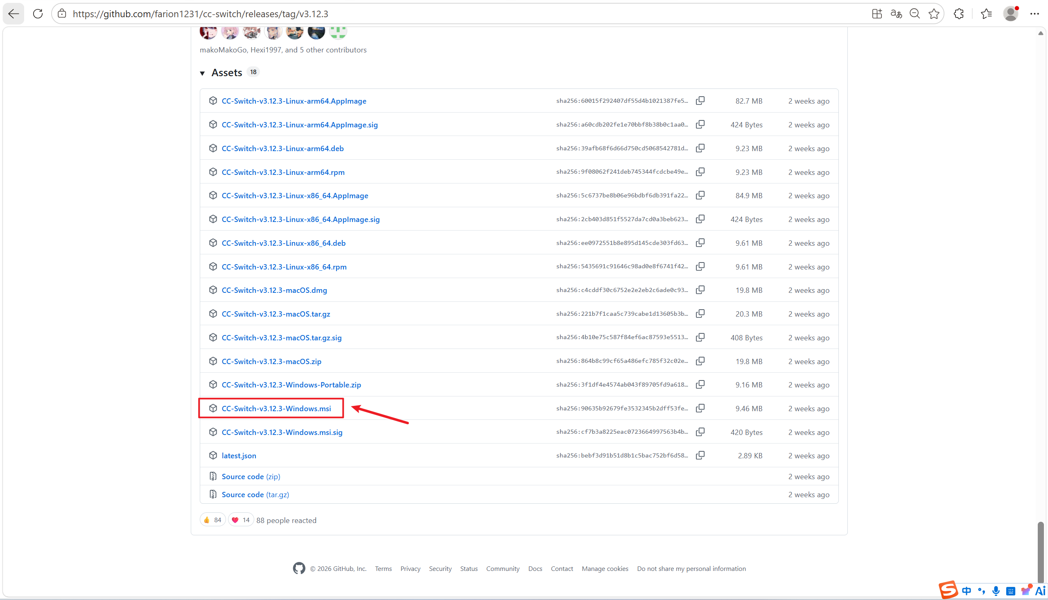Screen dimensions: 1048x600
Task: Download CC-Switch-v3.12.3-Windows.msi
Action: pos(276,408)
